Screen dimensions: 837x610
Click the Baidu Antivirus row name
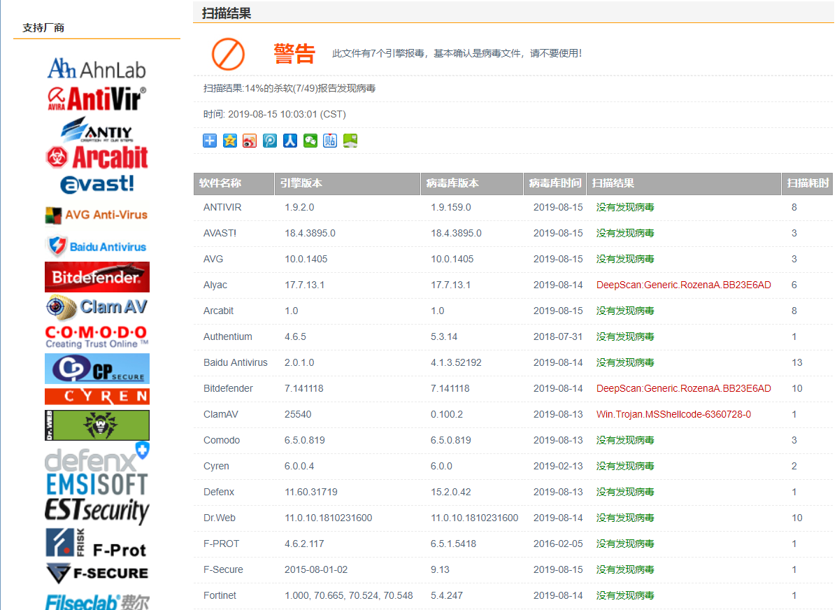[236, 362]
